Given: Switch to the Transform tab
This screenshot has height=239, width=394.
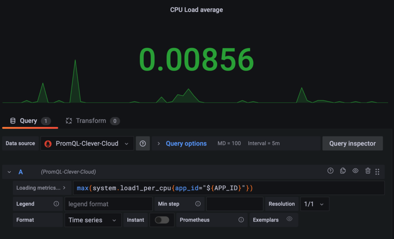Looking at the screenshot, I should click(x=92, y=121).
